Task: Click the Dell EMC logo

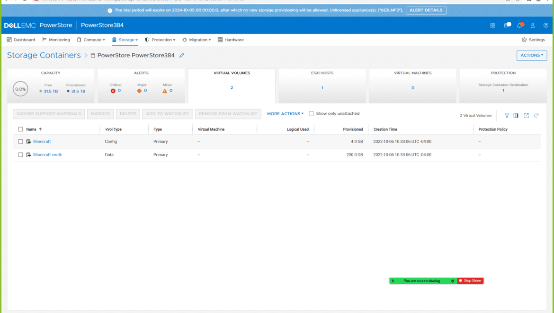Action: (20, 25)
